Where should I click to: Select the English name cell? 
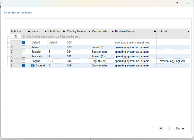39,61
